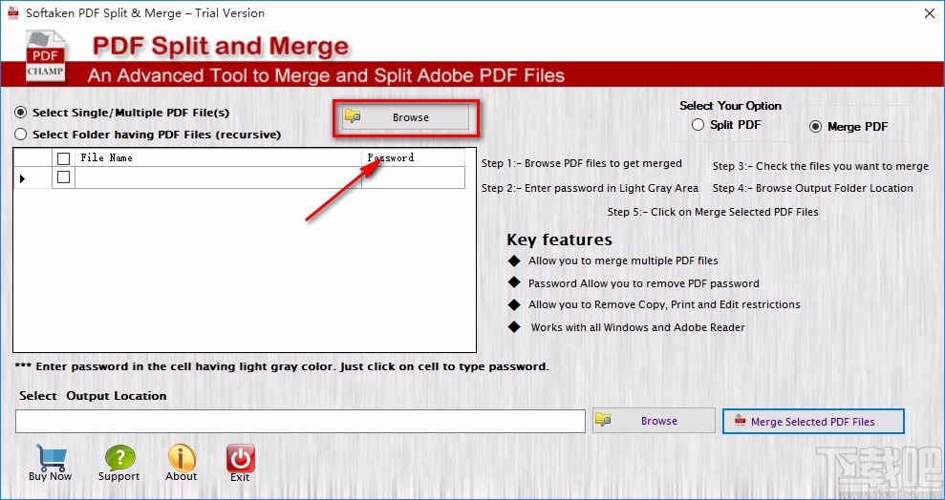The image size is (945, 500).
Task: Click the PDF Champ logo icon
Action: [45, 56]
